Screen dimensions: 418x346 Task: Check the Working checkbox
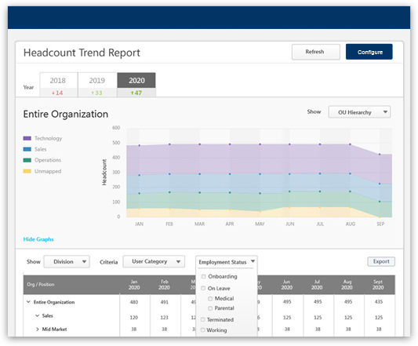coord(203,330)
